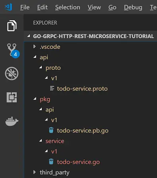Image resolution: width=157 pixels, height=178 pixels.
Task: Click the VS Code logo icon
Action: coord(8,7)
